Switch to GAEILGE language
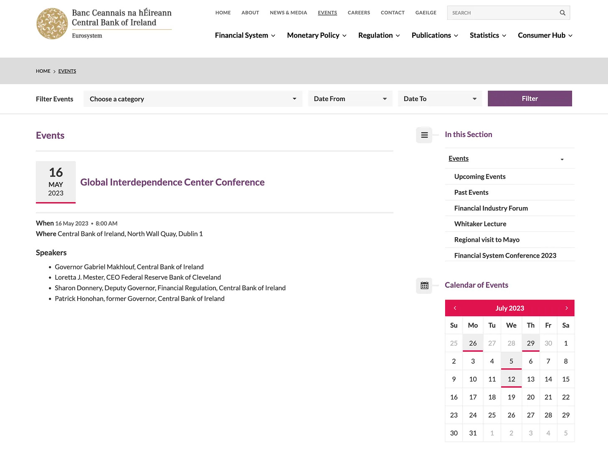The image size is (608, 459). point(426,13)
